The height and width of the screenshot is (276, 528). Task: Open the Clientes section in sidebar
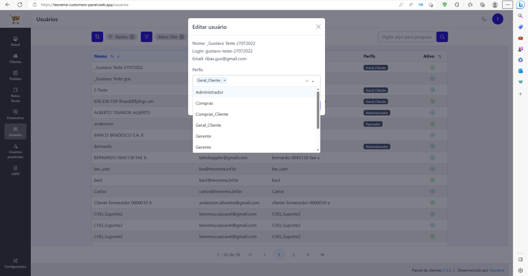click(15, 59)
